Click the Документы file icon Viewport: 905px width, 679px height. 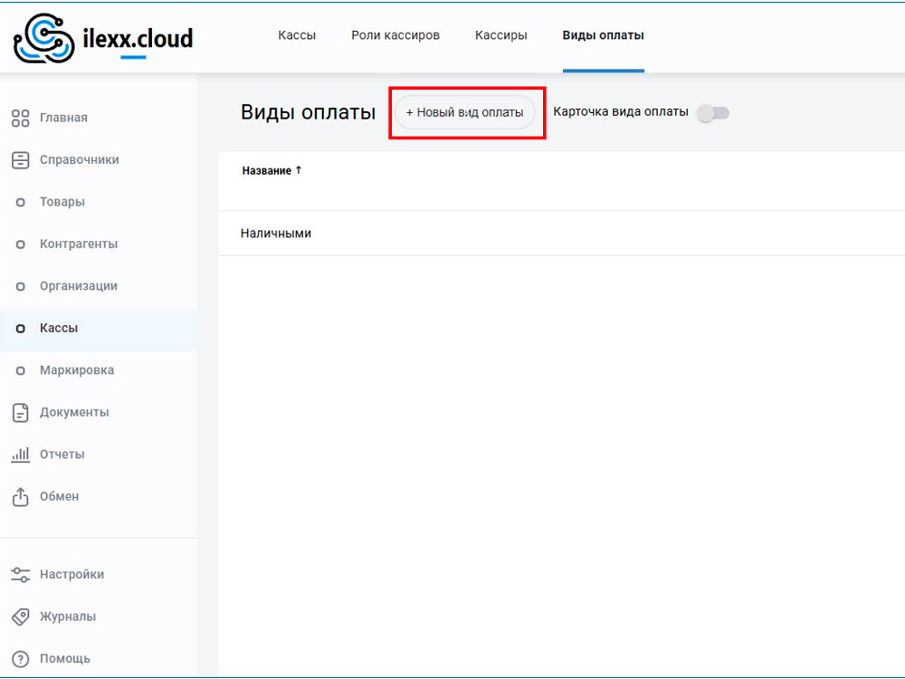click(x=20, y=413)
